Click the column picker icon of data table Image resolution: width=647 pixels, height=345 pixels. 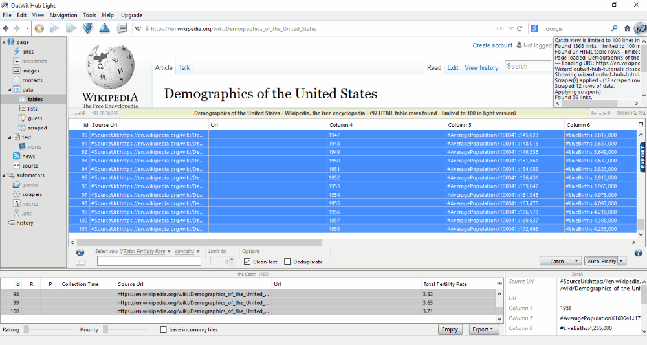pyautogui.click(x=641, y=124)
